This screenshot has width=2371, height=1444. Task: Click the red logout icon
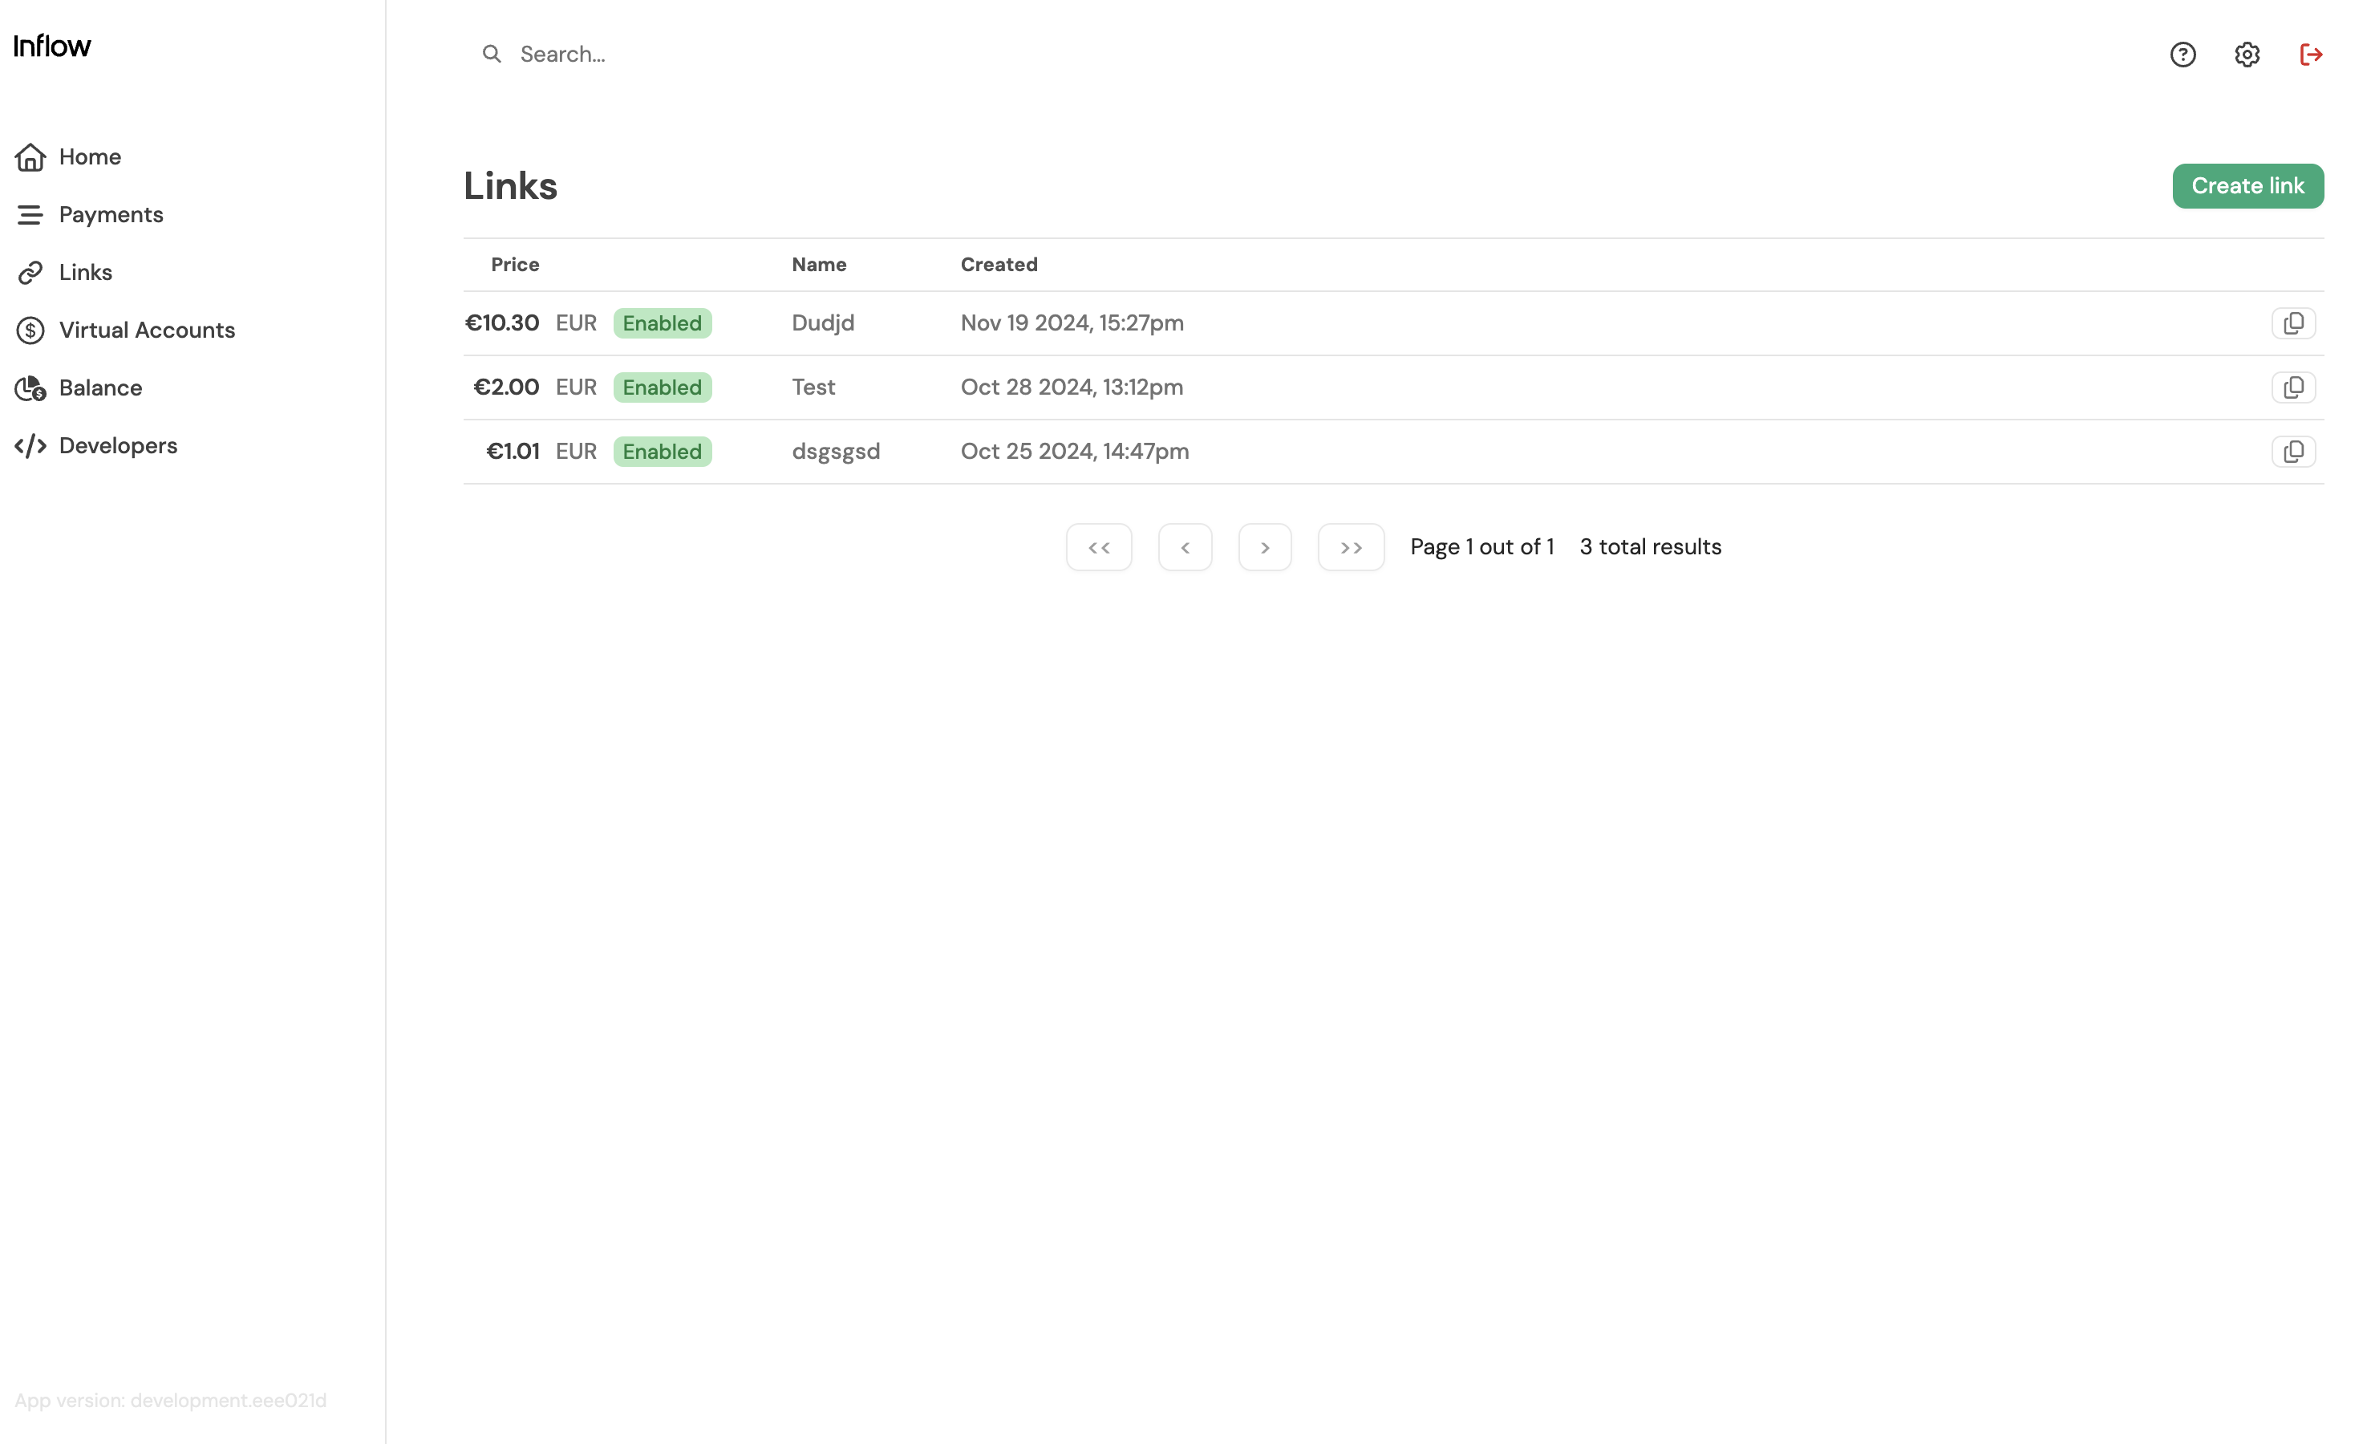point(2310,54)
